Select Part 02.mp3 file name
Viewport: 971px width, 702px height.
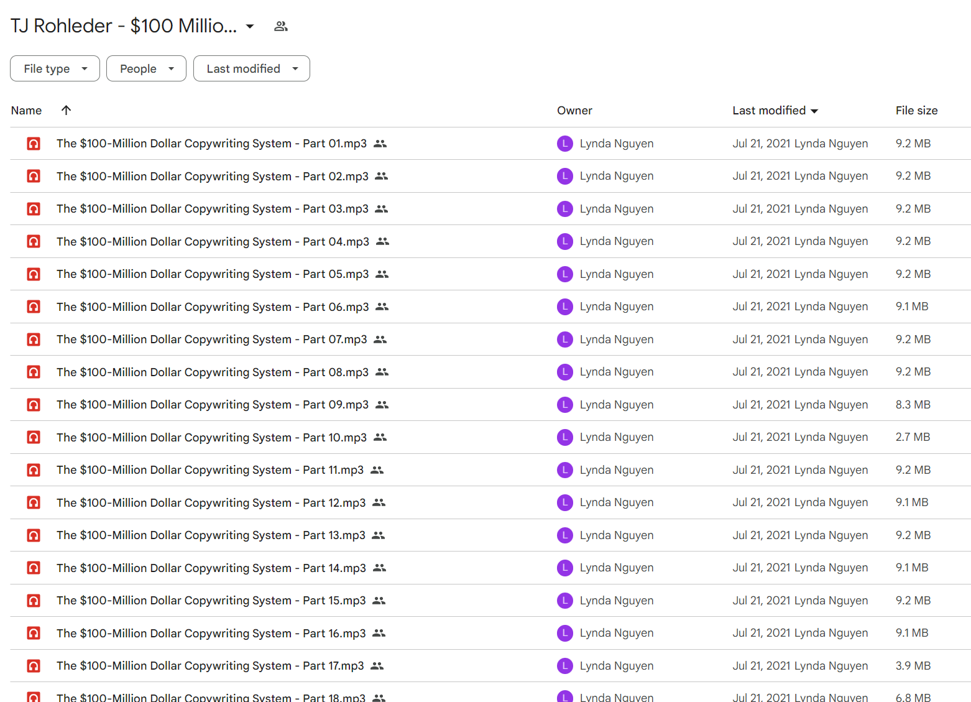tap(213, 176)
